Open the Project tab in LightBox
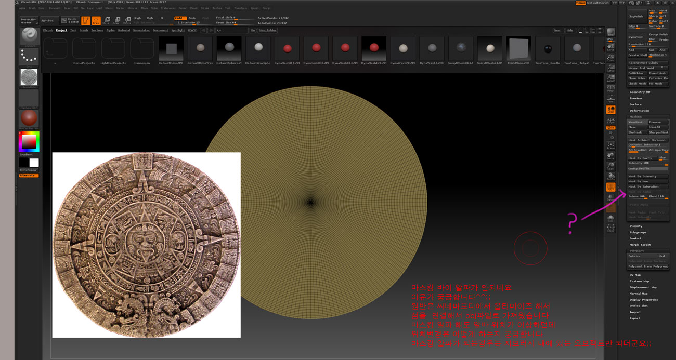676x360 pixels. (x=61, y=30)
